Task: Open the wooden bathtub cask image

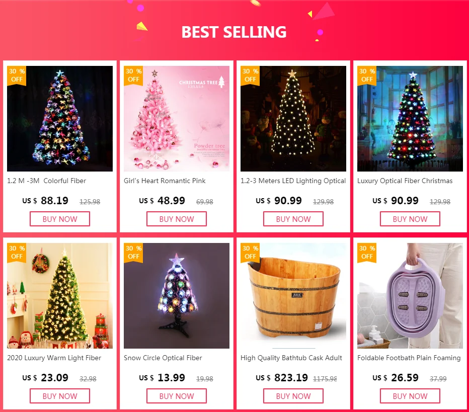Action: click(293, 296)
